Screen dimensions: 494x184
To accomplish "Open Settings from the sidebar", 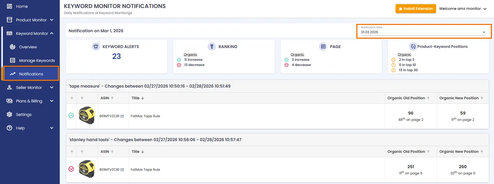I will pos(24,114).
